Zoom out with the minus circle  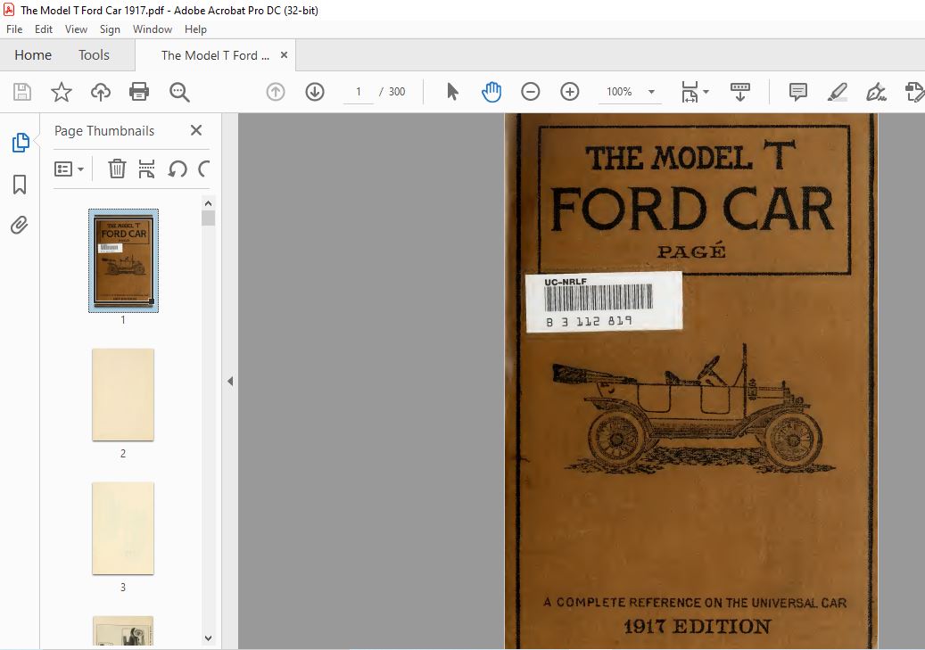click(x=531, y=92)
